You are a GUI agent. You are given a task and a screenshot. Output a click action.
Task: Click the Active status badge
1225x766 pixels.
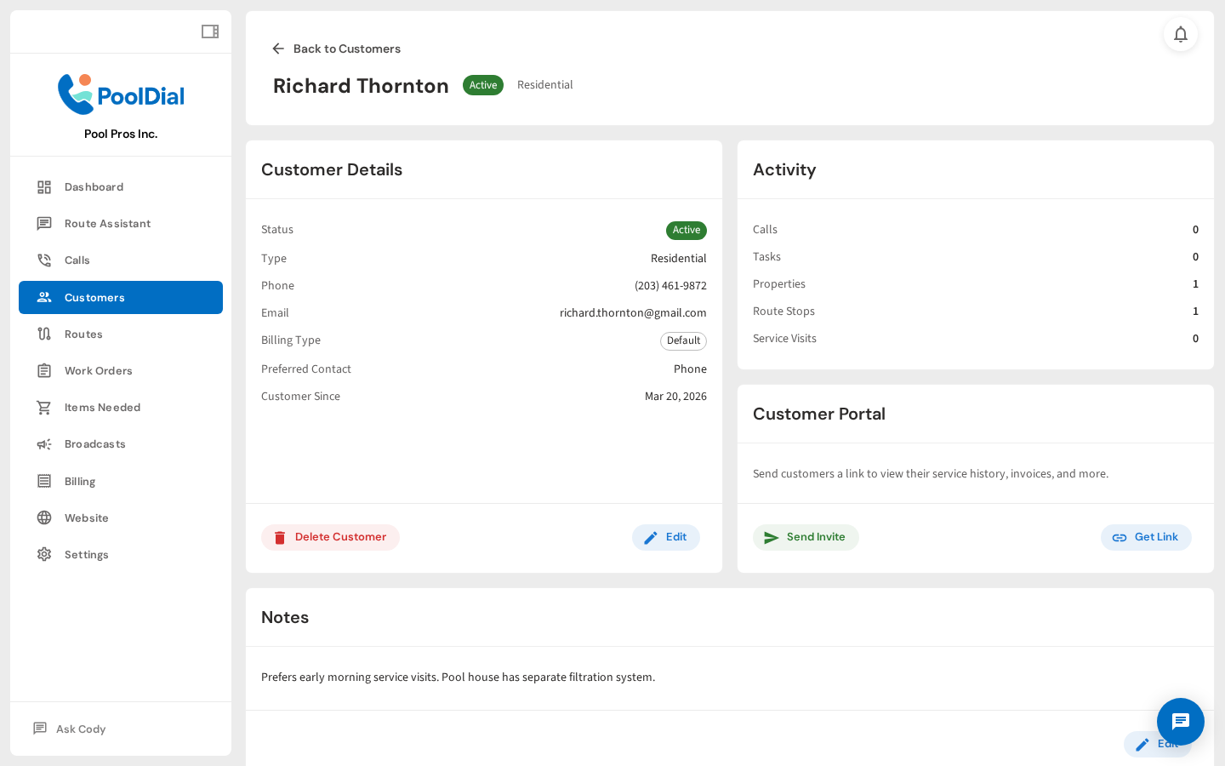tap(482, 85)
